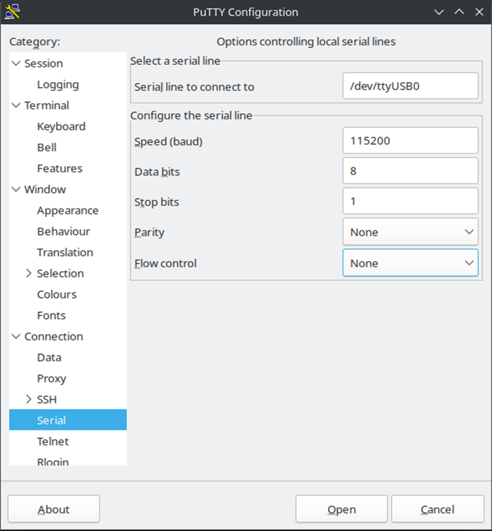Viewport: 492px width, 531px height.
Task: Click the 'Parity' label
Action: 149,233
